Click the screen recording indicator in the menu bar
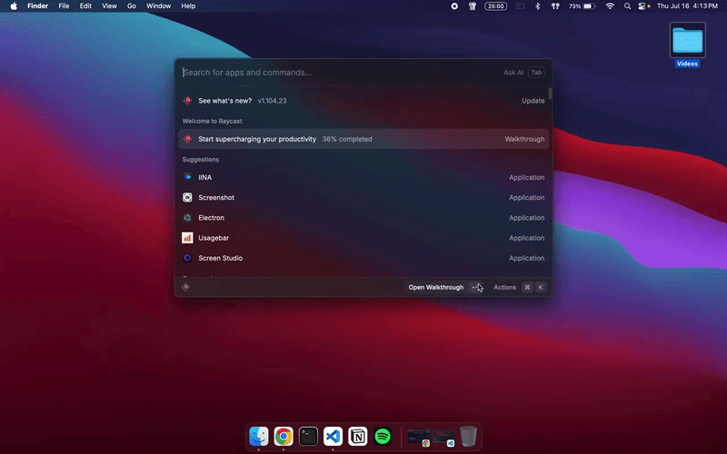Viewport: 727px width, 454px height. pos(454,6)
